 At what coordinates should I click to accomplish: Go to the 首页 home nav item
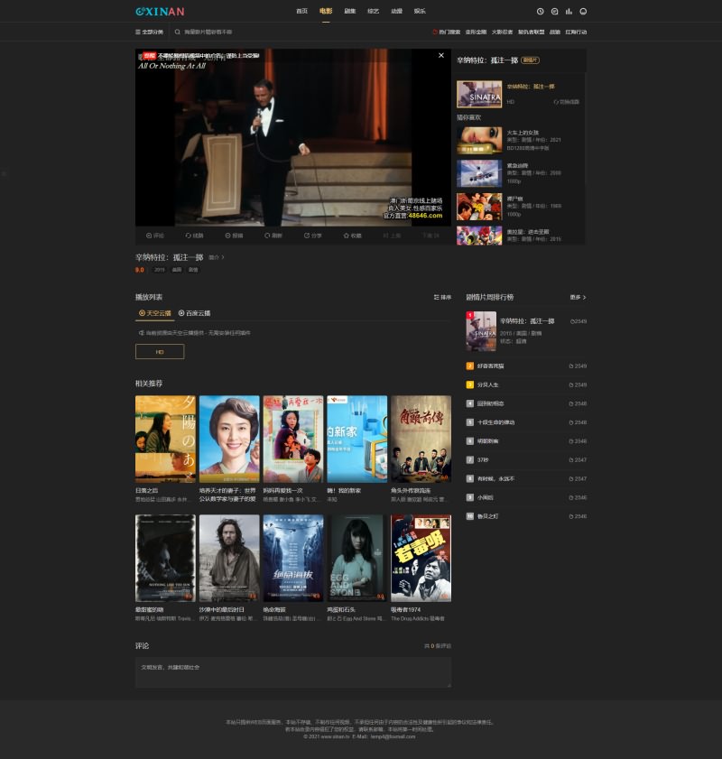302,11
